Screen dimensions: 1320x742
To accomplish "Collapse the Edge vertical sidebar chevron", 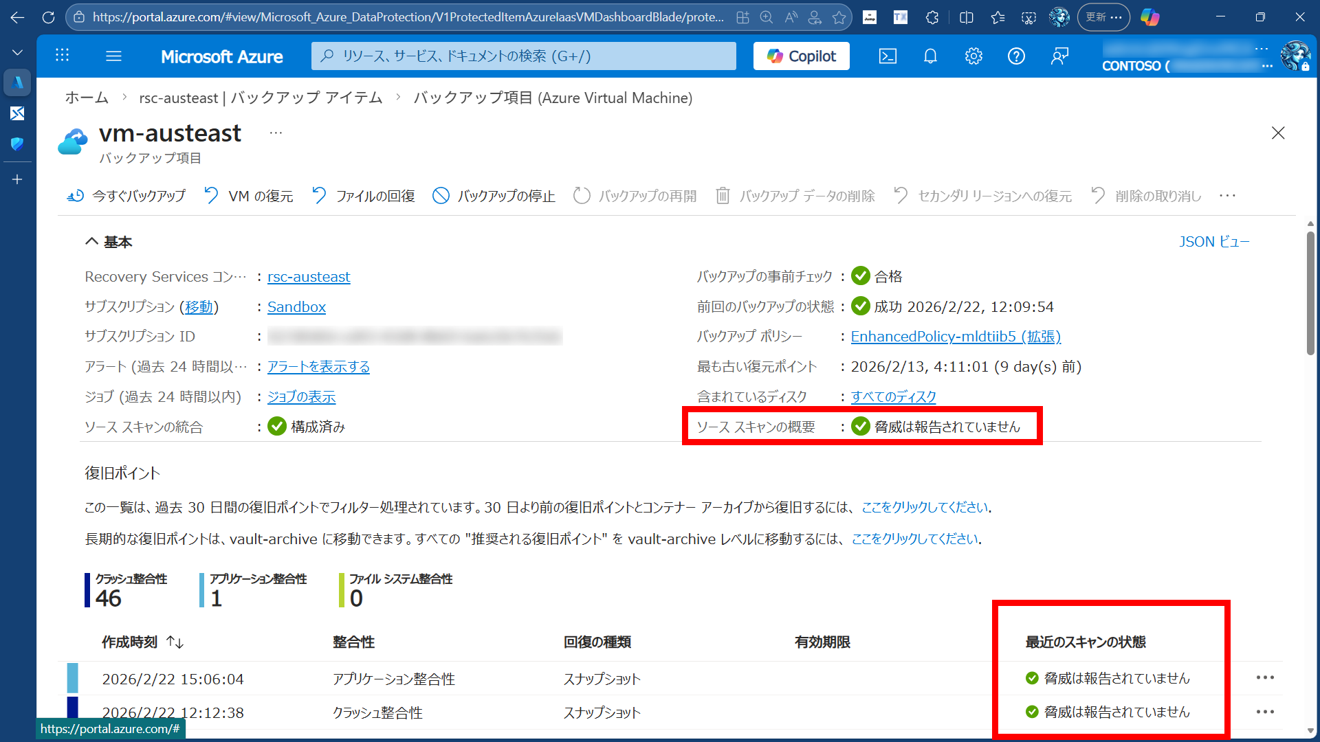I will click(x=17, y=52).
